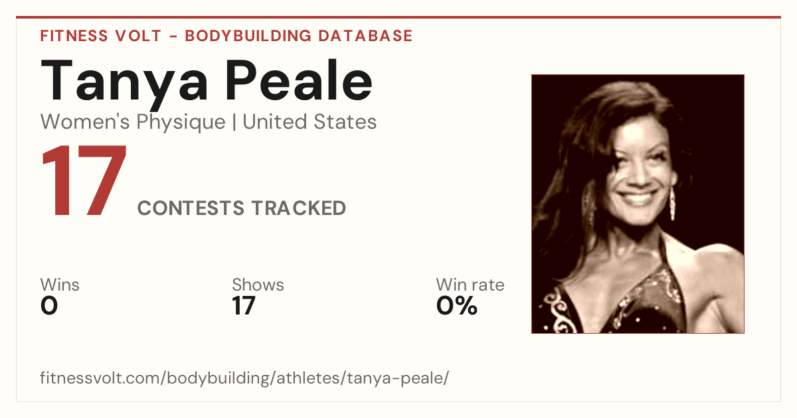This screenshot has width=797, height=418.
Task: Click the United States country label
Action: click(x=310, y=122)
